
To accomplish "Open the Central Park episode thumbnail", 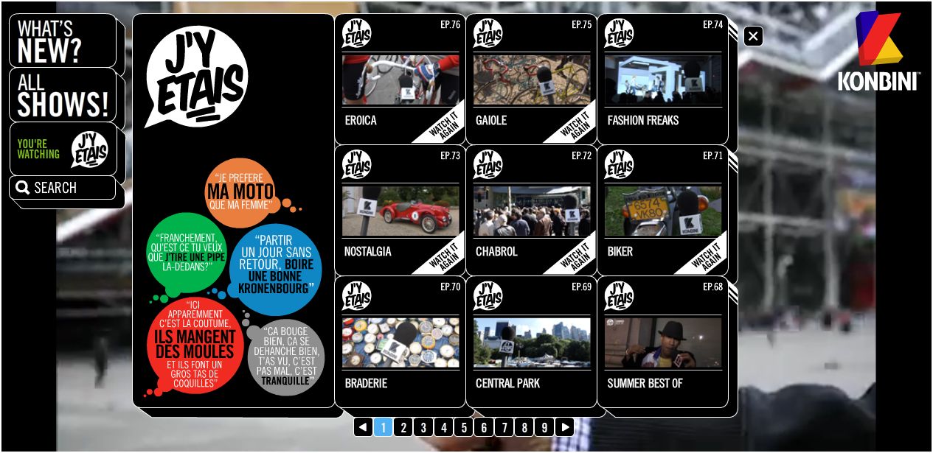I will tap(532, 343).
